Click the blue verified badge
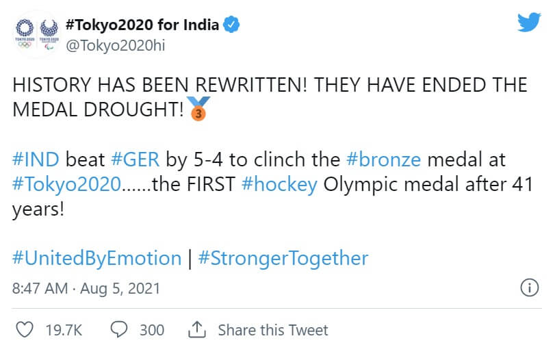Screen dimensions: 555x345 pyautogui.click(x=233, y=26)
